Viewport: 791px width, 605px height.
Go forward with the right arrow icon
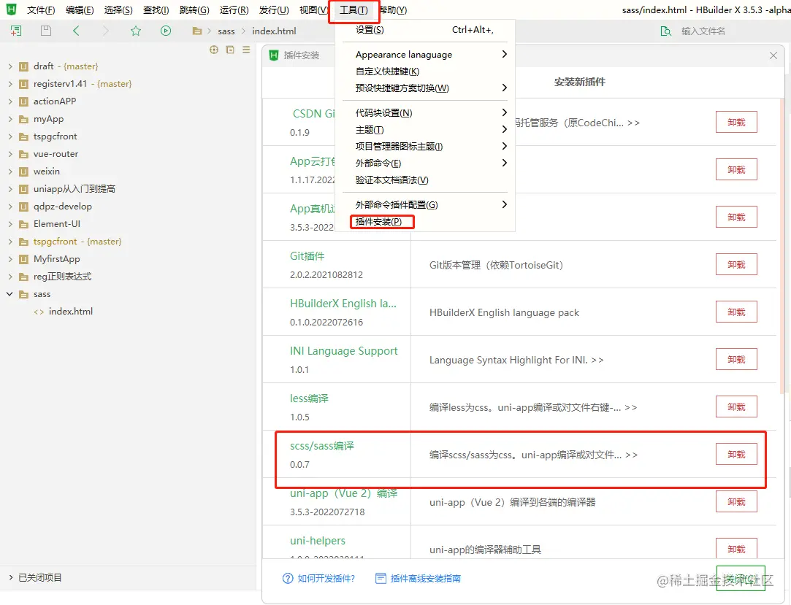105,31
